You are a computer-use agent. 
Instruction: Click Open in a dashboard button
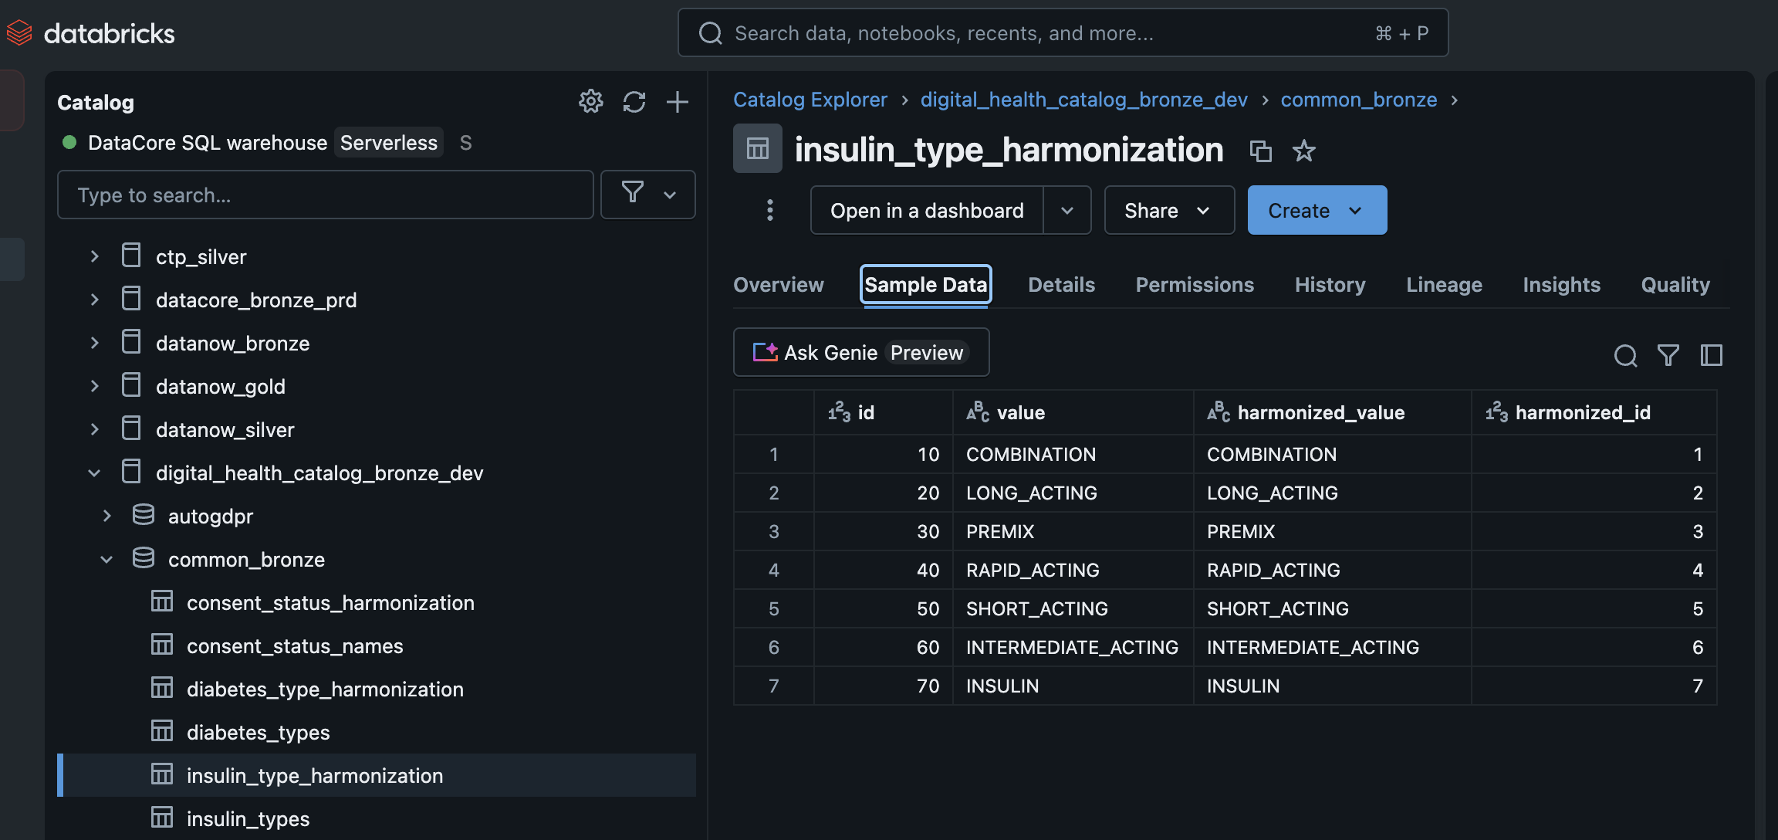927,210
